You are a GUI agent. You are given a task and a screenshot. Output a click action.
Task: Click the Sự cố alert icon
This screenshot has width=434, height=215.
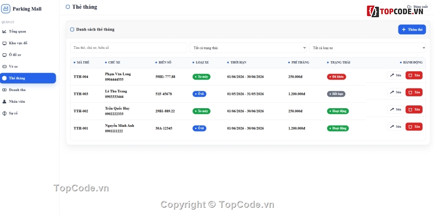click(4, 113)
